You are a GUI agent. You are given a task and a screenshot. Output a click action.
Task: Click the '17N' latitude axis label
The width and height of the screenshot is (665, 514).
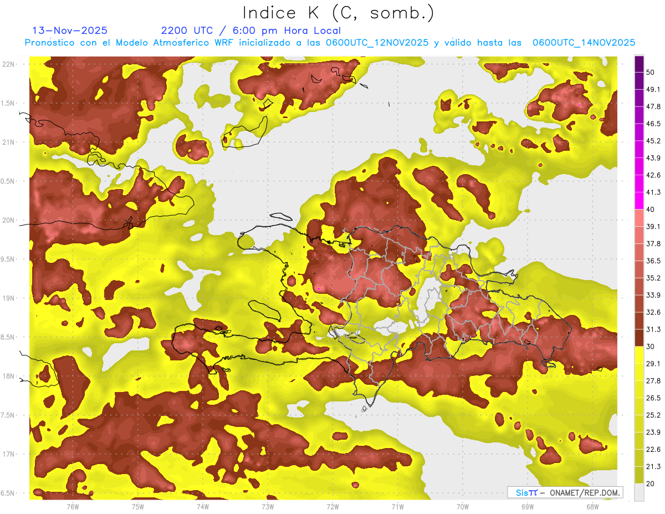9,455
